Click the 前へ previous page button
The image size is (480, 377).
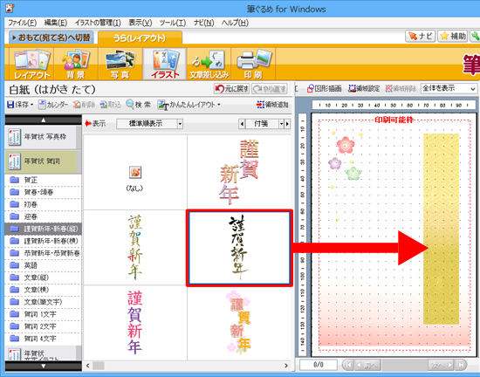click(367, 365)
